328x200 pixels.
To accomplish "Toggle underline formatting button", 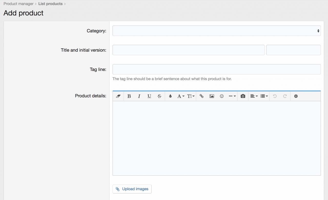I will 149,96.
